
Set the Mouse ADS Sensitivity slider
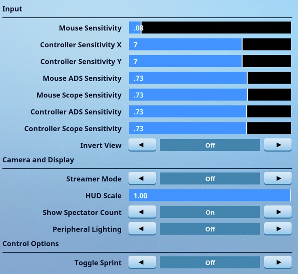click(x=210, y=78)
